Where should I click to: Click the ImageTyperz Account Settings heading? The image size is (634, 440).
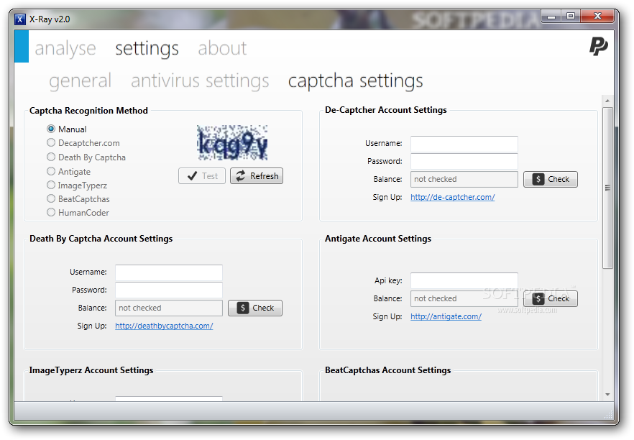pos(91,370)
